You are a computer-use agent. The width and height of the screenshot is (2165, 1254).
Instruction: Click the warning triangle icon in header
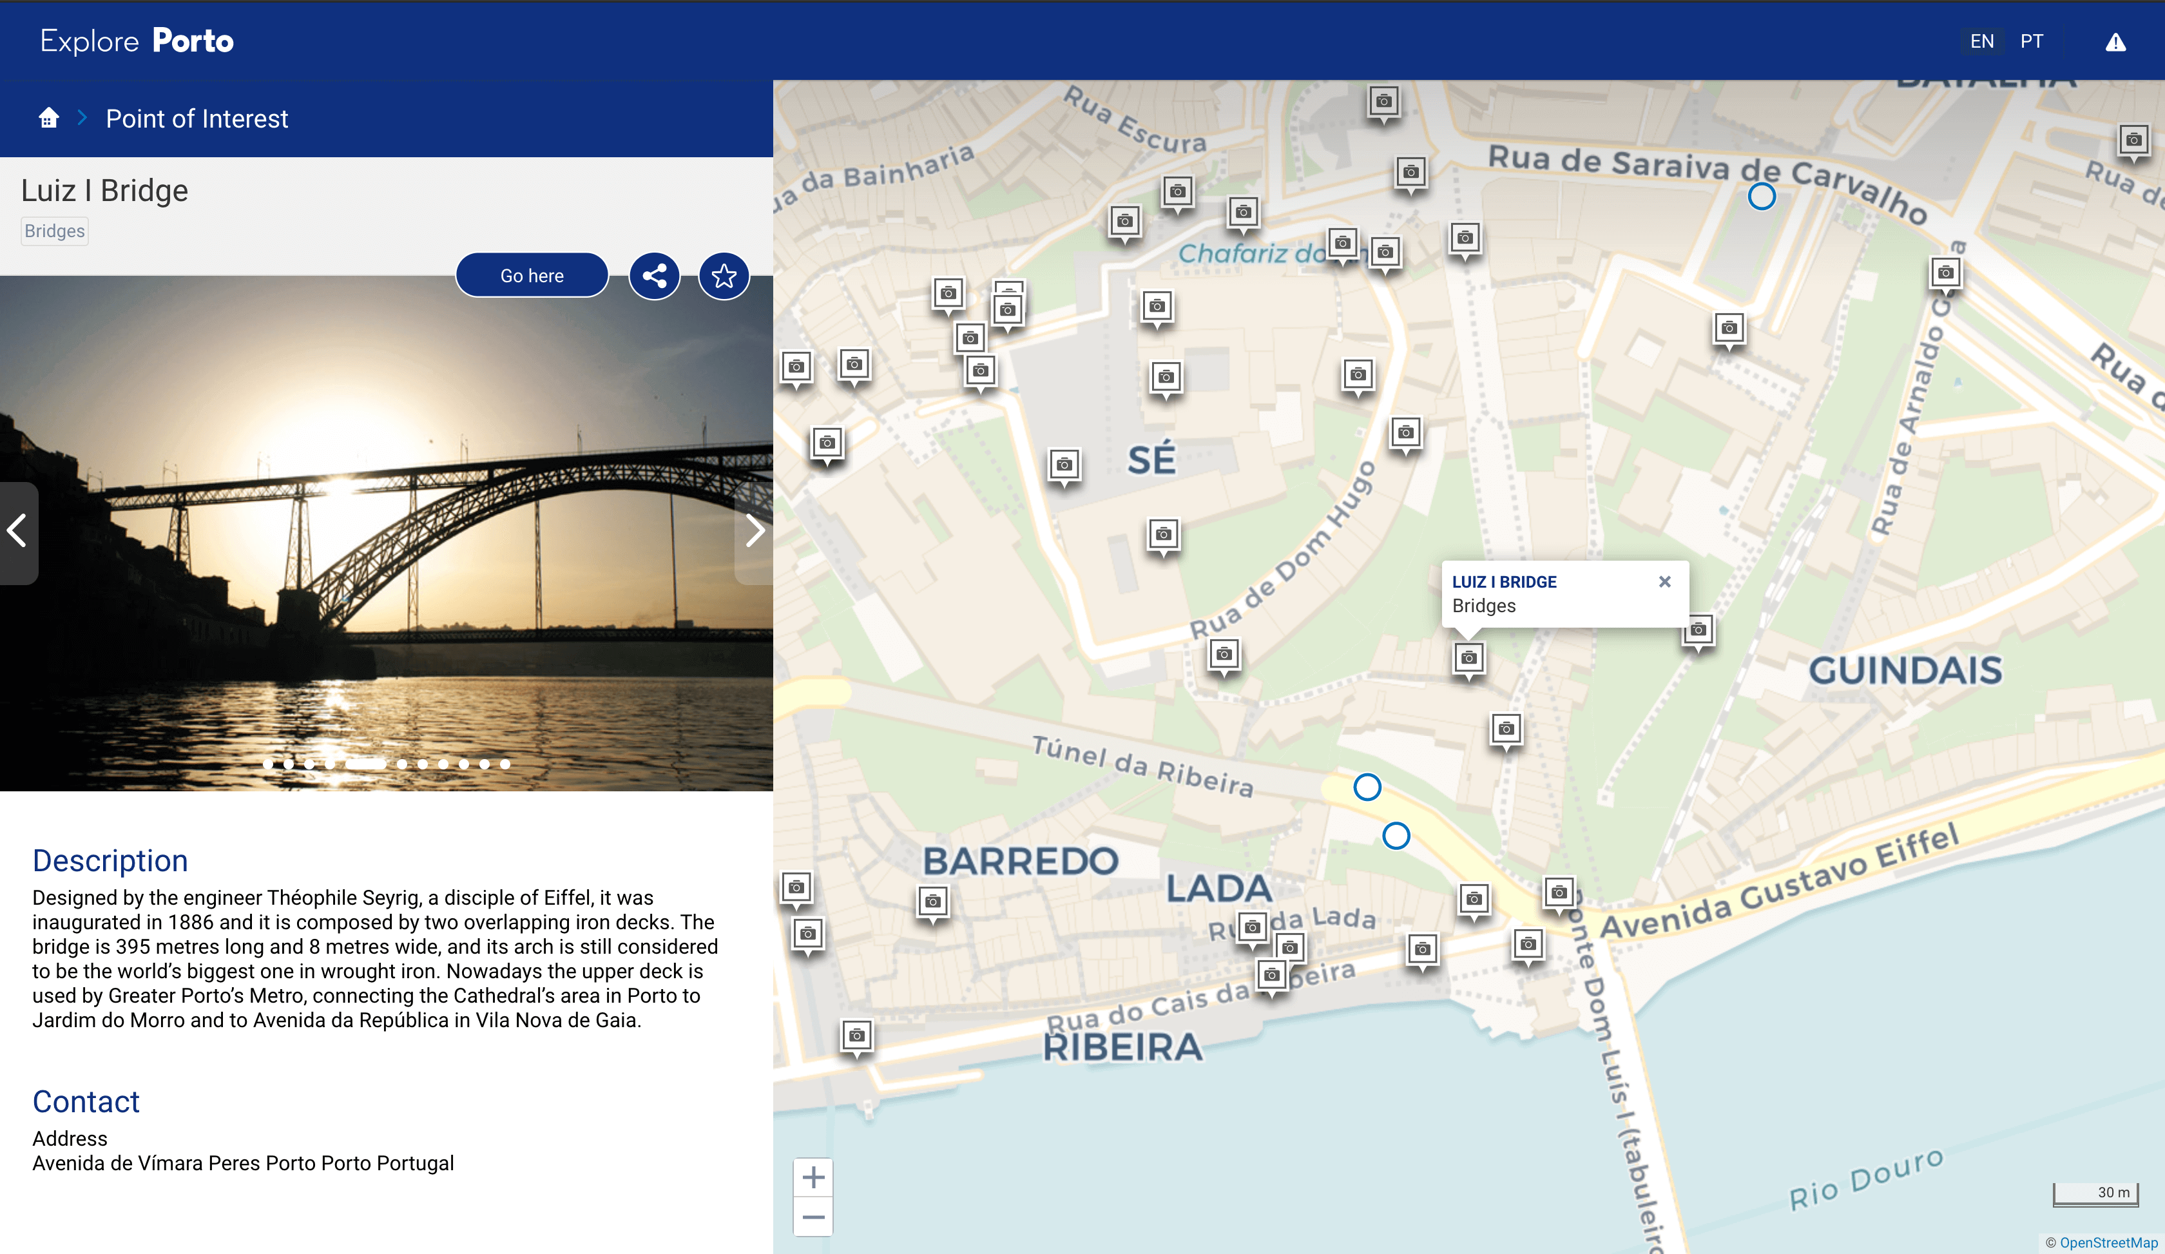[x=2115, y=42]
